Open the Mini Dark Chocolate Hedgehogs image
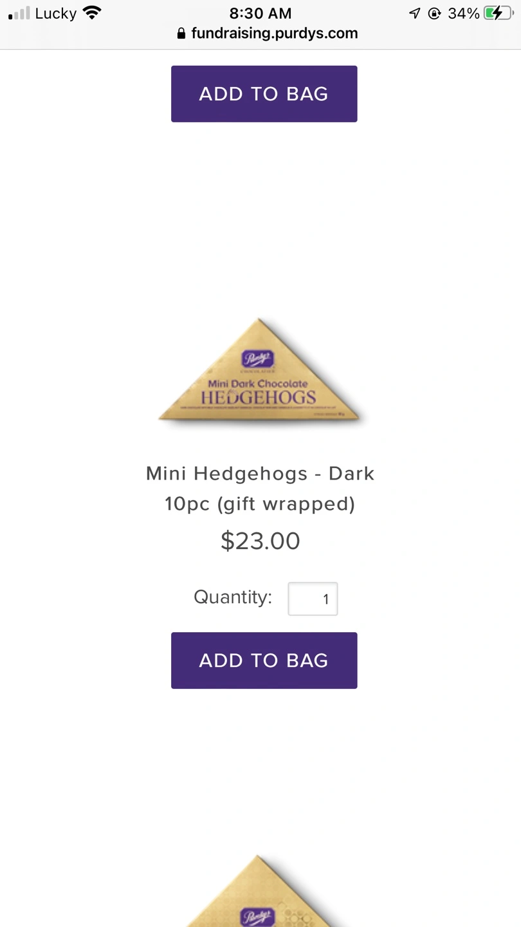Image resolution: width=521 pixels, height=927 pixels. click(260, 370)
